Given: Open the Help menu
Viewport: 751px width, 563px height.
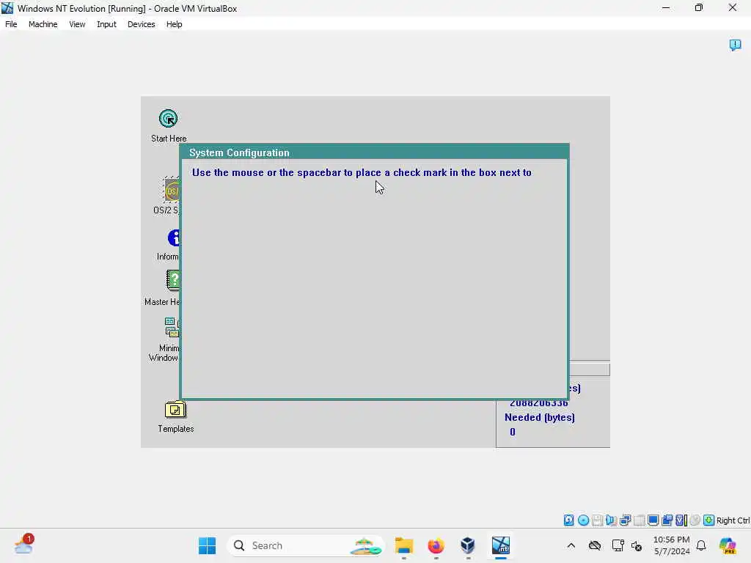Looking at the screenshot, I should coord(175,24).
